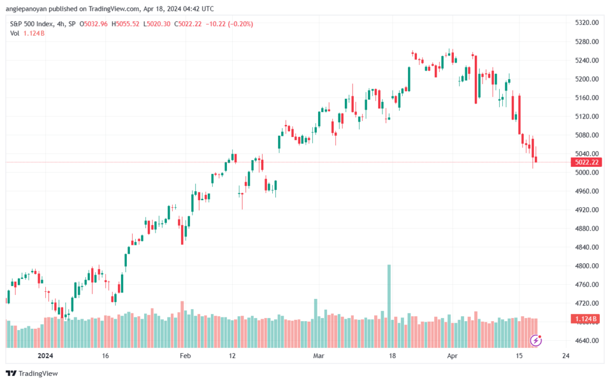610x383 pixels.
Task: Click the tallest volume bar near 18
Action: (x=389, y=306)
